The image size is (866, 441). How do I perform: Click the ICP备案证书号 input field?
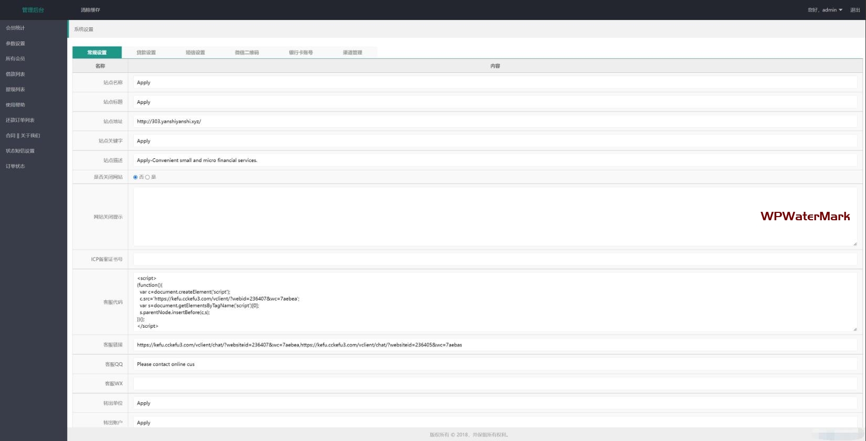click(495, 260)
